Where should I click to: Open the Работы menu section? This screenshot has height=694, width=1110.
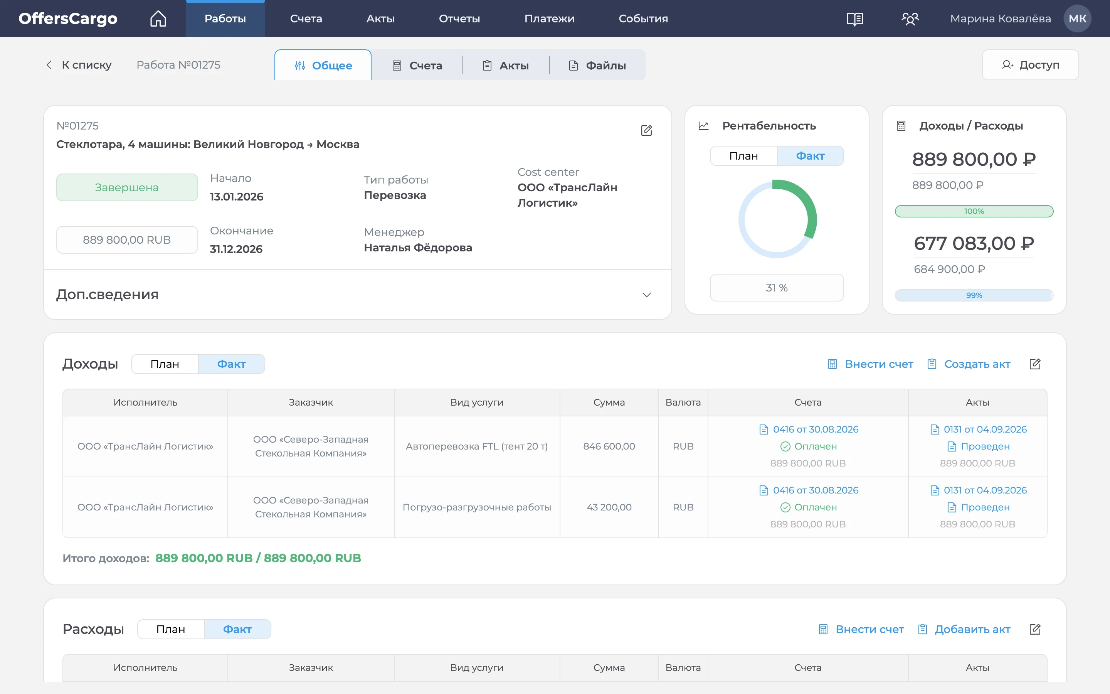[x=225, y=19]
